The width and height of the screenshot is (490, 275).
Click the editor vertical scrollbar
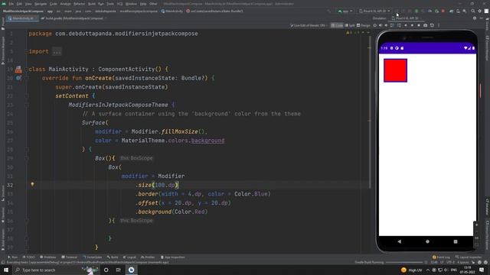tap(370, 112)
